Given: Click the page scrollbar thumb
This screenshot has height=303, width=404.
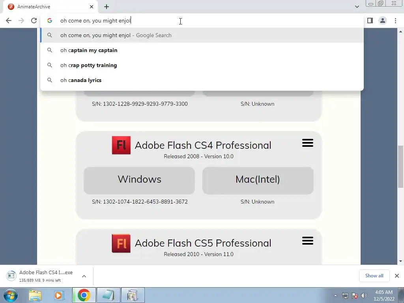Looking at the screenshot, I should [x=401, y=167].
